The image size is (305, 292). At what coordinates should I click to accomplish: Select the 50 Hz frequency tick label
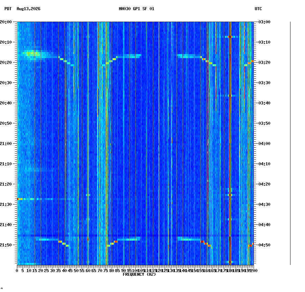point(76,271)
